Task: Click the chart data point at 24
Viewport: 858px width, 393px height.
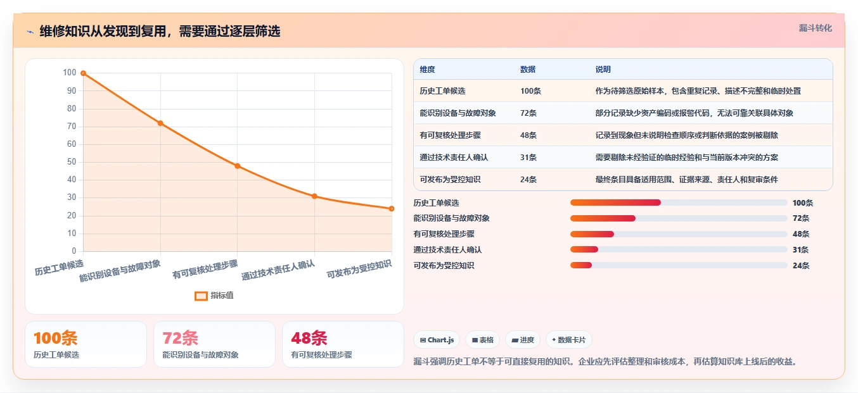Action: tap(391, 209)
